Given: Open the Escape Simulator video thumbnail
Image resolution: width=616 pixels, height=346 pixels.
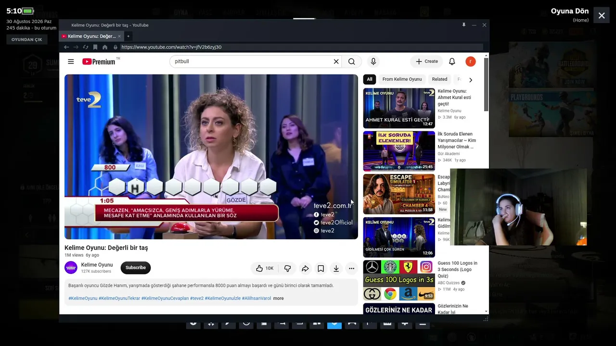Looking at the screenshot, I should [399, 194].
